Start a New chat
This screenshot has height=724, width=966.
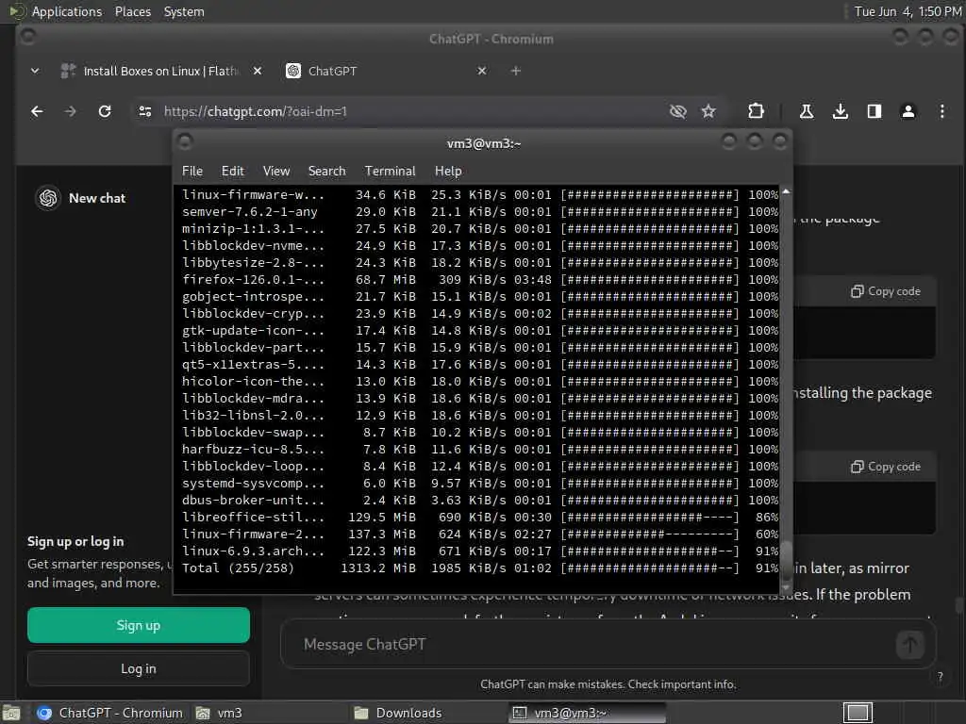coord(97,198)
